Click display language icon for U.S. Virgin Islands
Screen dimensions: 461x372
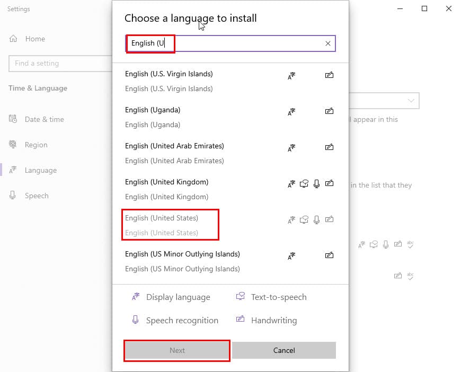[291, 76]
